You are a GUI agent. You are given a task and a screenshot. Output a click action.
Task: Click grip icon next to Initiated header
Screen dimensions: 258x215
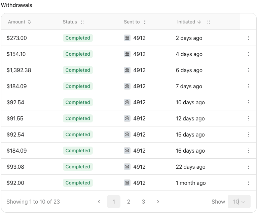tap(209, 22)
